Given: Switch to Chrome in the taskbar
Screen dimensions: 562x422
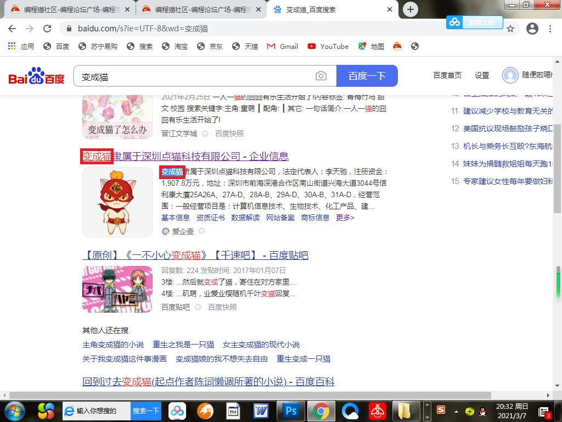Looking at the screenshot, I should tap(321, 411).
